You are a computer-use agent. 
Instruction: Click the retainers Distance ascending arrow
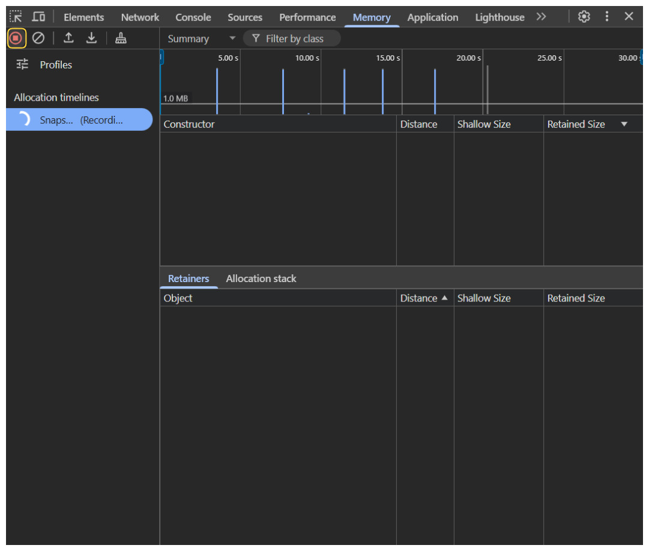click(x=444, y=298)
